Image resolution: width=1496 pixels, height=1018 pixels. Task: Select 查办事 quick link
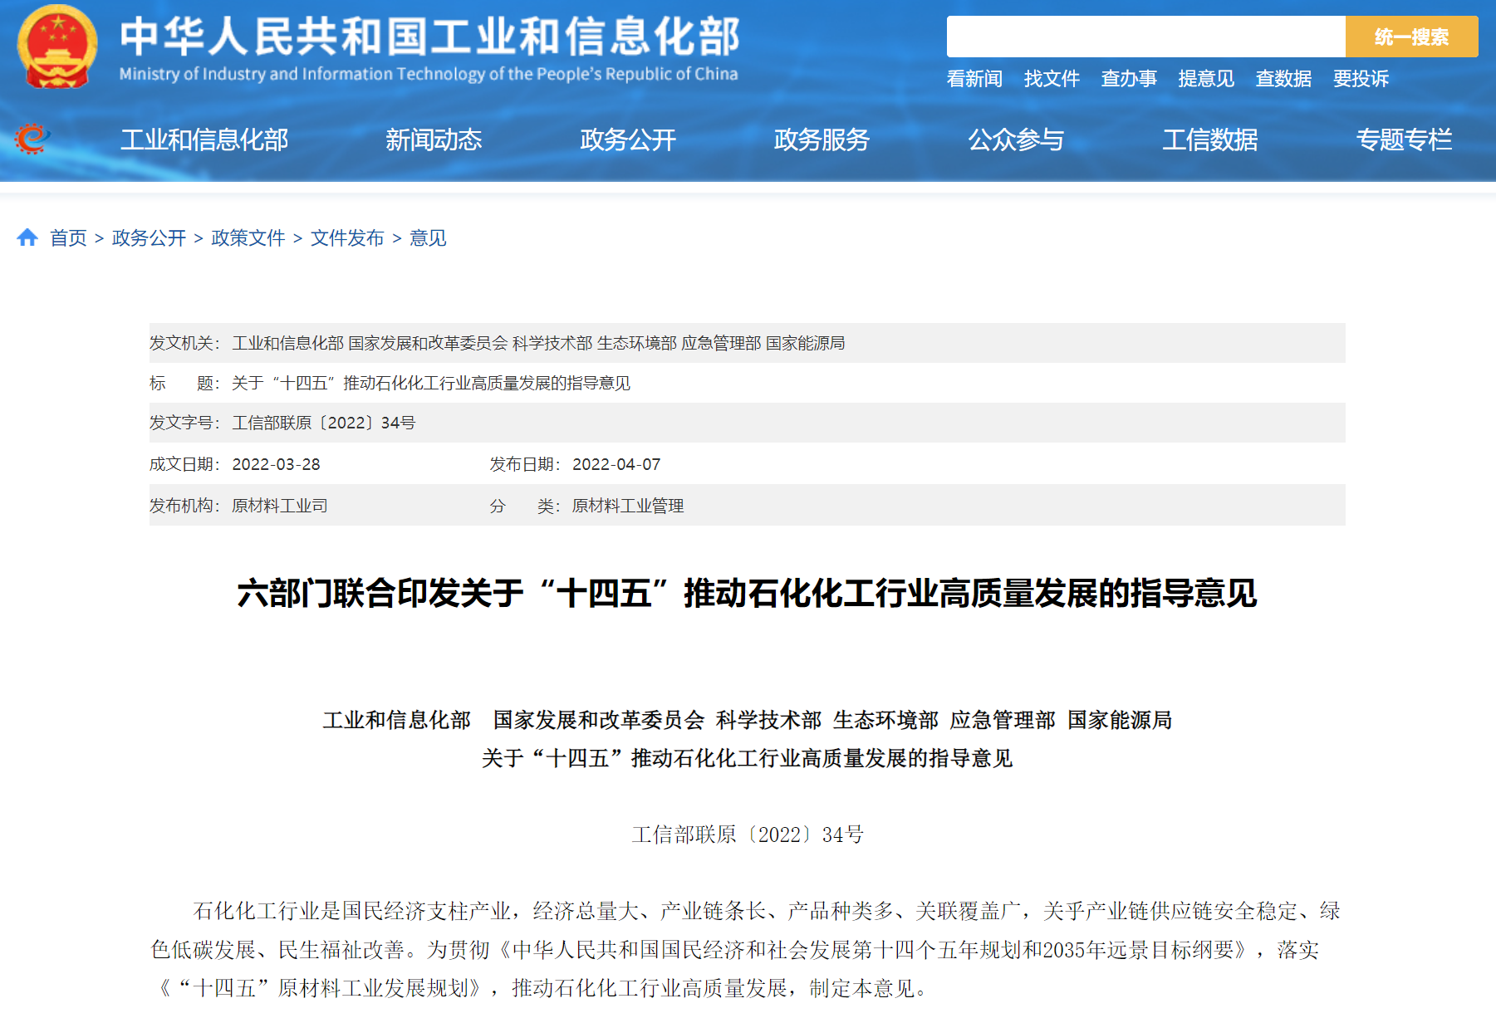[1129, 79]
